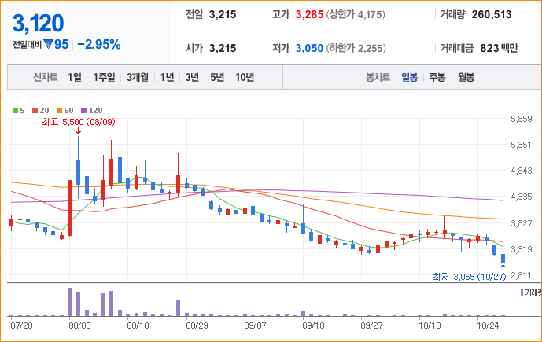Show the 5년 line chart

coord(217,77)
